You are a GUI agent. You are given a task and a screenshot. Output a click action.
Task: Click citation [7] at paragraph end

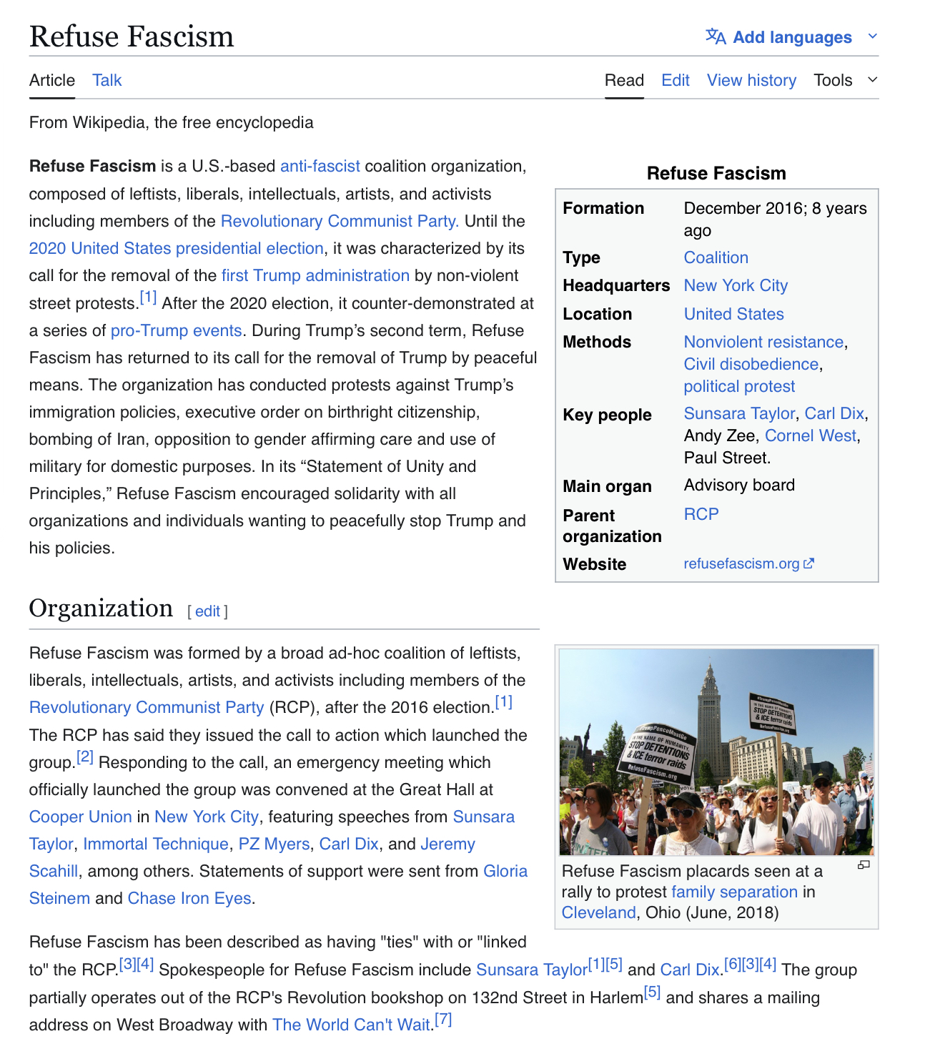tap(443, 1019)
